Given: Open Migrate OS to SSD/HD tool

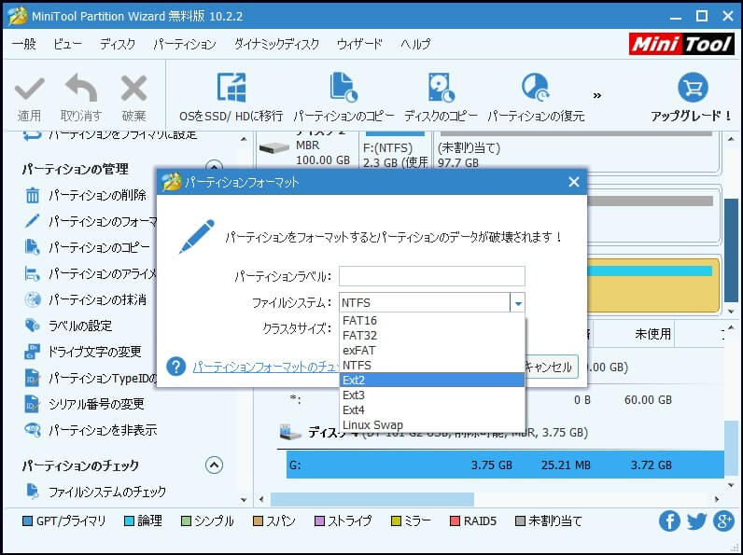Looking at the screenshot, I should coord(231,88).
